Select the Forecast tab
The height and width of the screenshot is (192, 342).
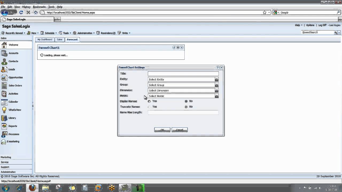click(x=72, y=39)
